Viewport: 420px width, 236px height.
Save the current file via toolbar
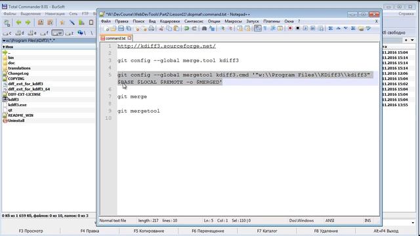click(121, 28)
